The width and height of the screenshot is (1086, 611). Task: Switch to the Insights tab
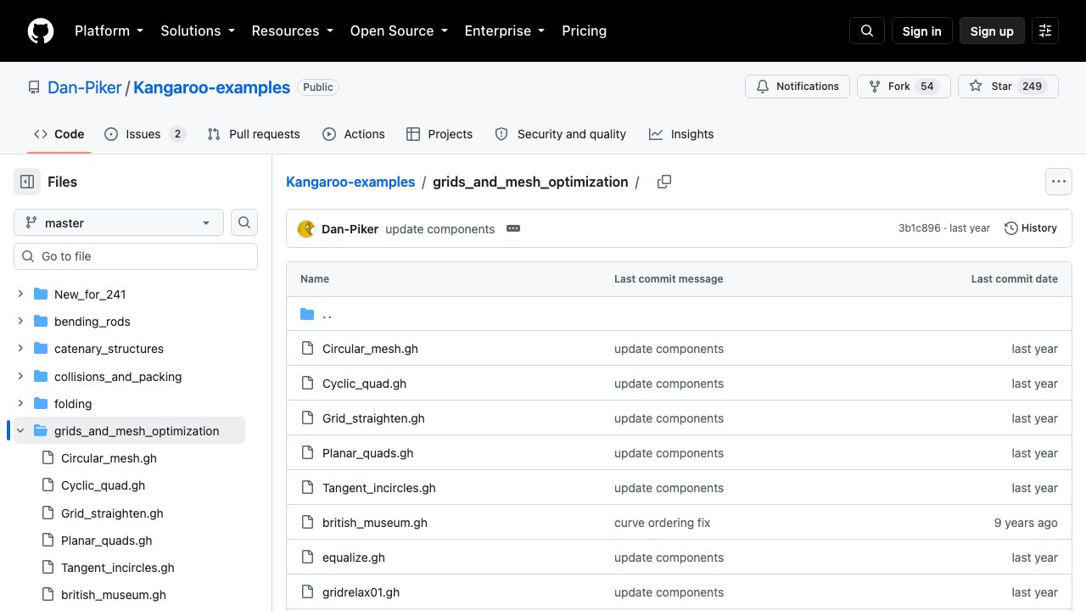point(681,134)
